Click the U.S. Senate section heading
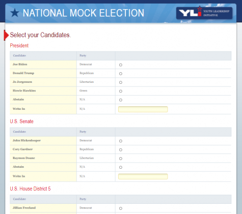 [x=22, y=121]
